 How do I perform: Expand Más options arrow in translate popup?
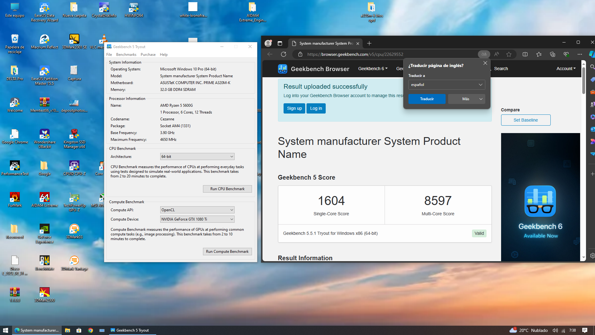pos(481,99)
